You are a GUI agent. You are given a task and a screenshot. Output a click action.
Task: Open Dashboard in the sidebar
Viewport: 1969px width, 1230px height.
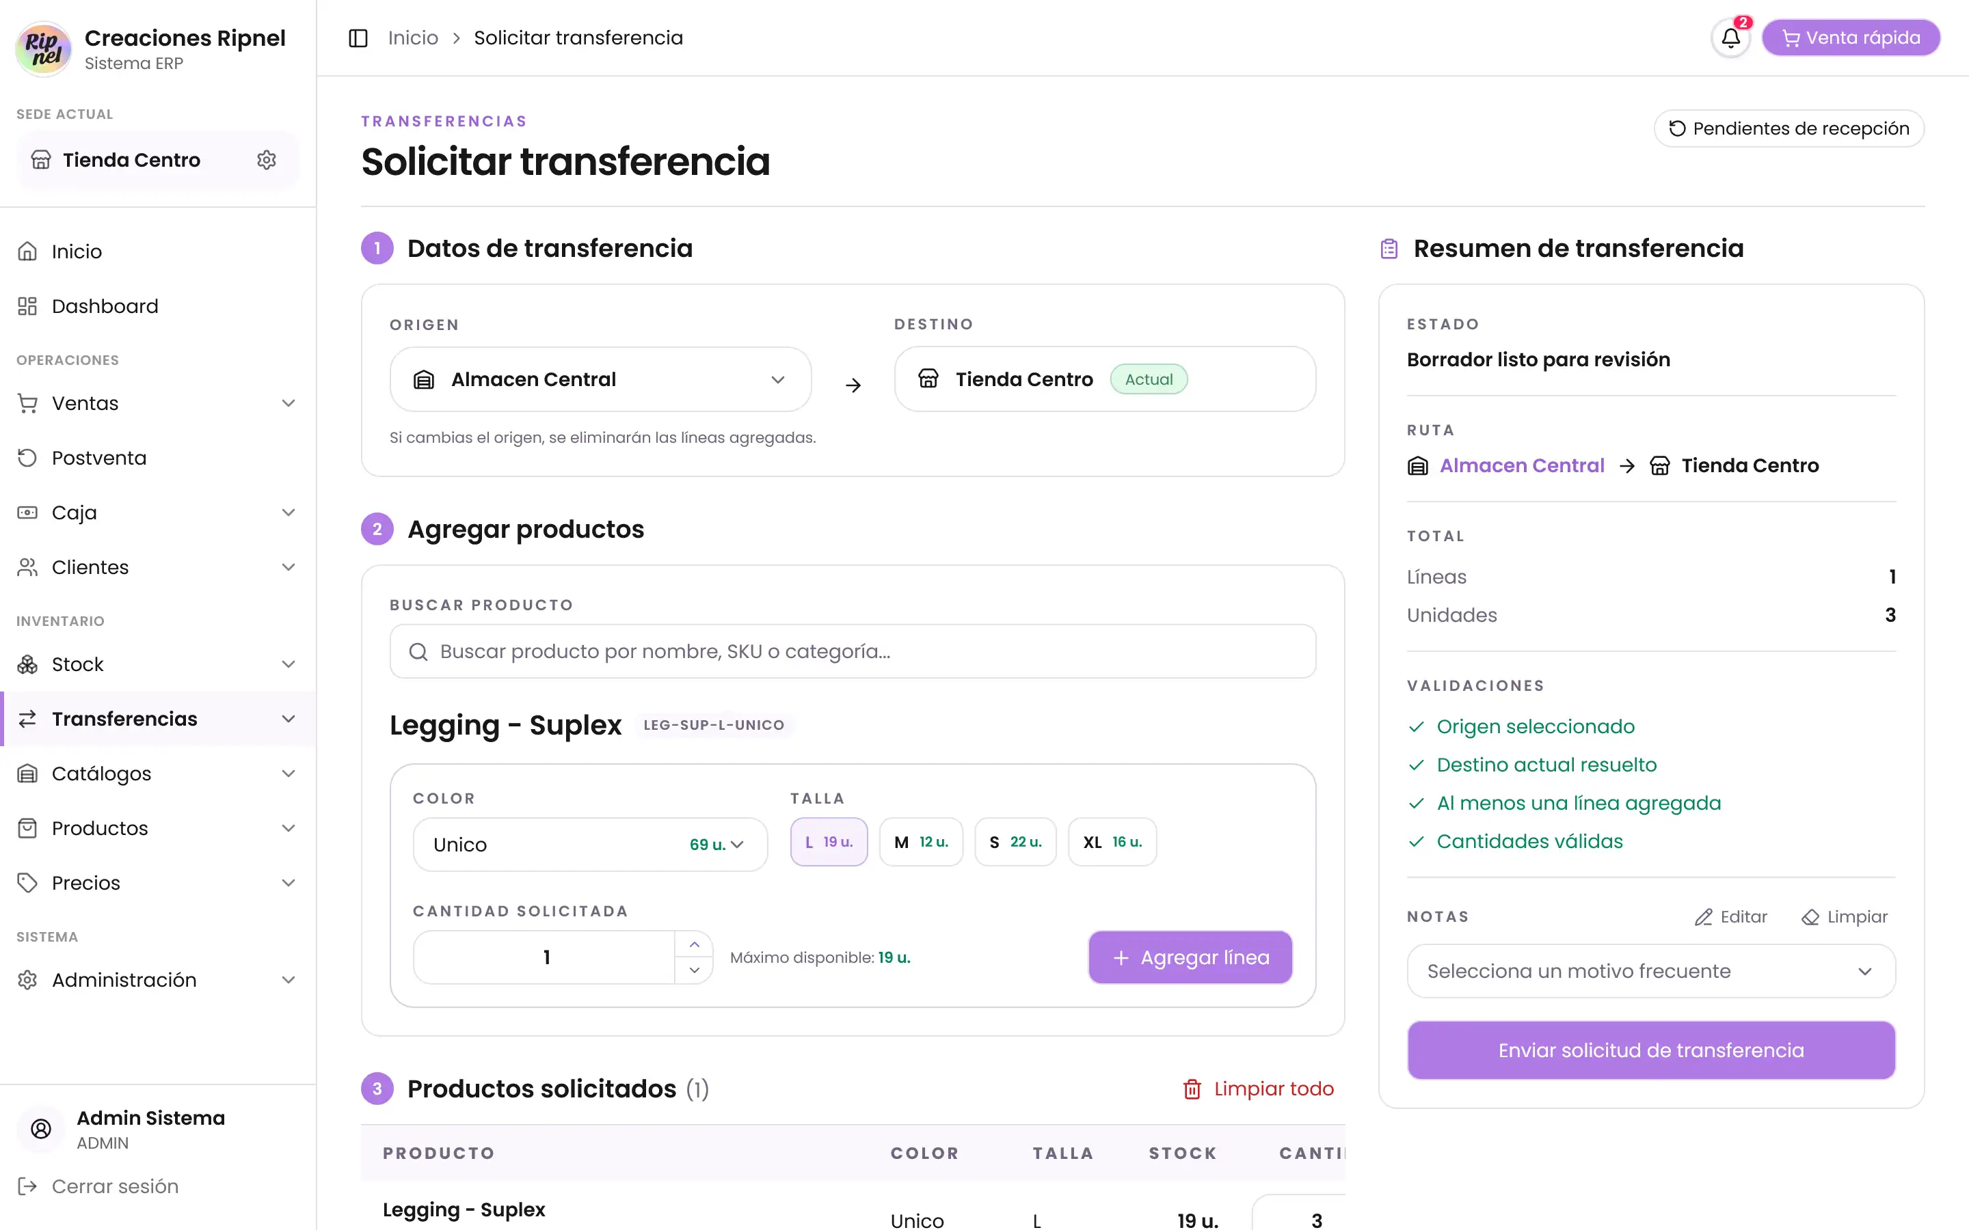pos(158,306)
